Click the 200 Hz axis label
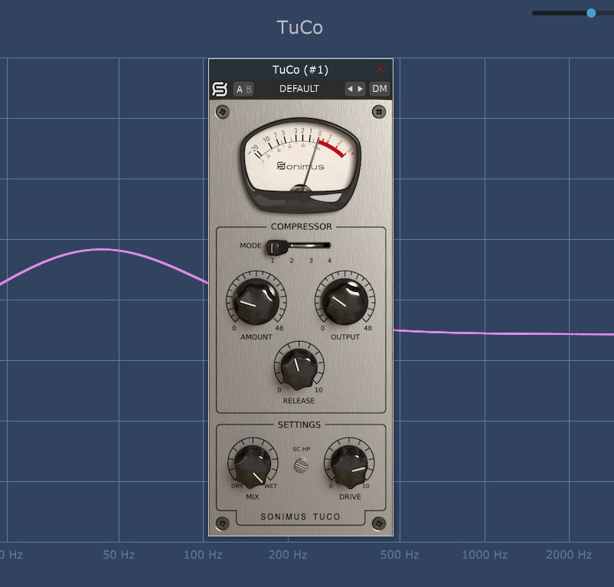The width and height of the screenshot is (614, 587). [288, 555]
